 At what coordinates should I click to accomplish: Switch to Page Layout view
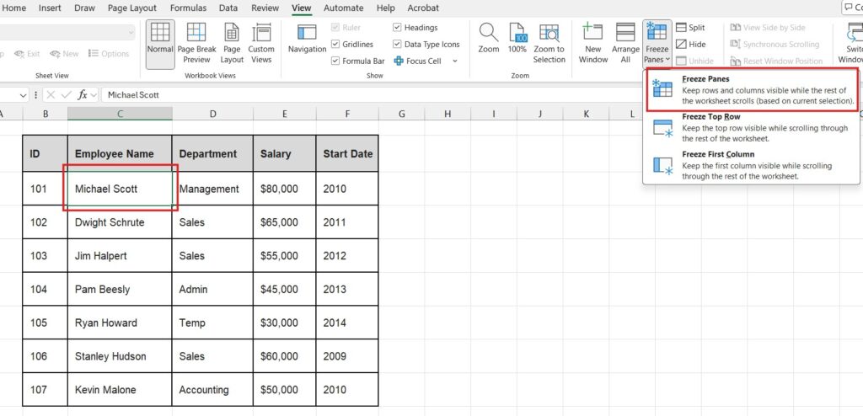232,44
